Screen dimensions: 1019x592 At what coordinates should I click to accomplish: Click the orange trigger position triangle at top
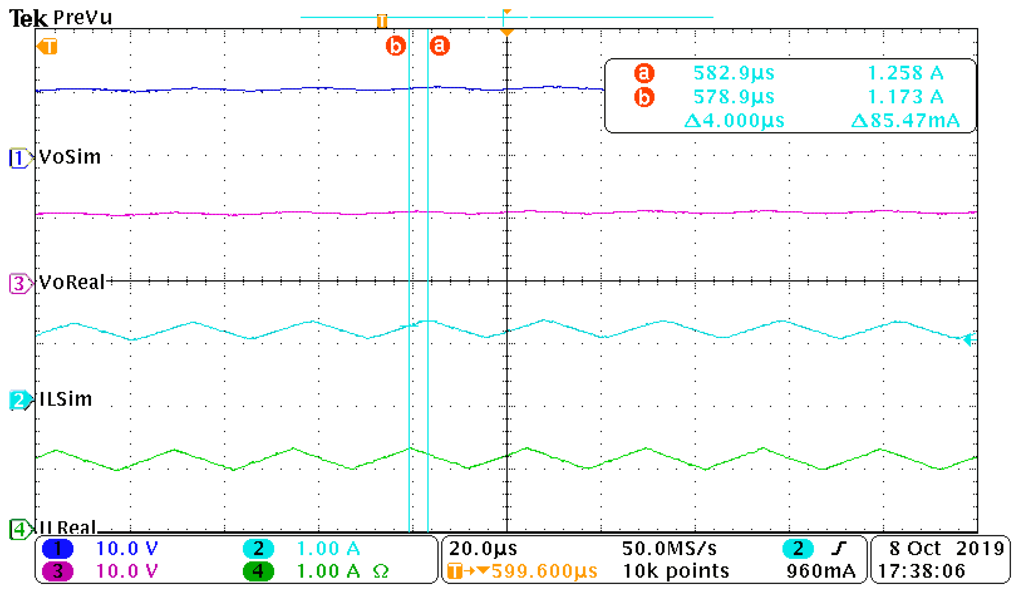[507, 32]
